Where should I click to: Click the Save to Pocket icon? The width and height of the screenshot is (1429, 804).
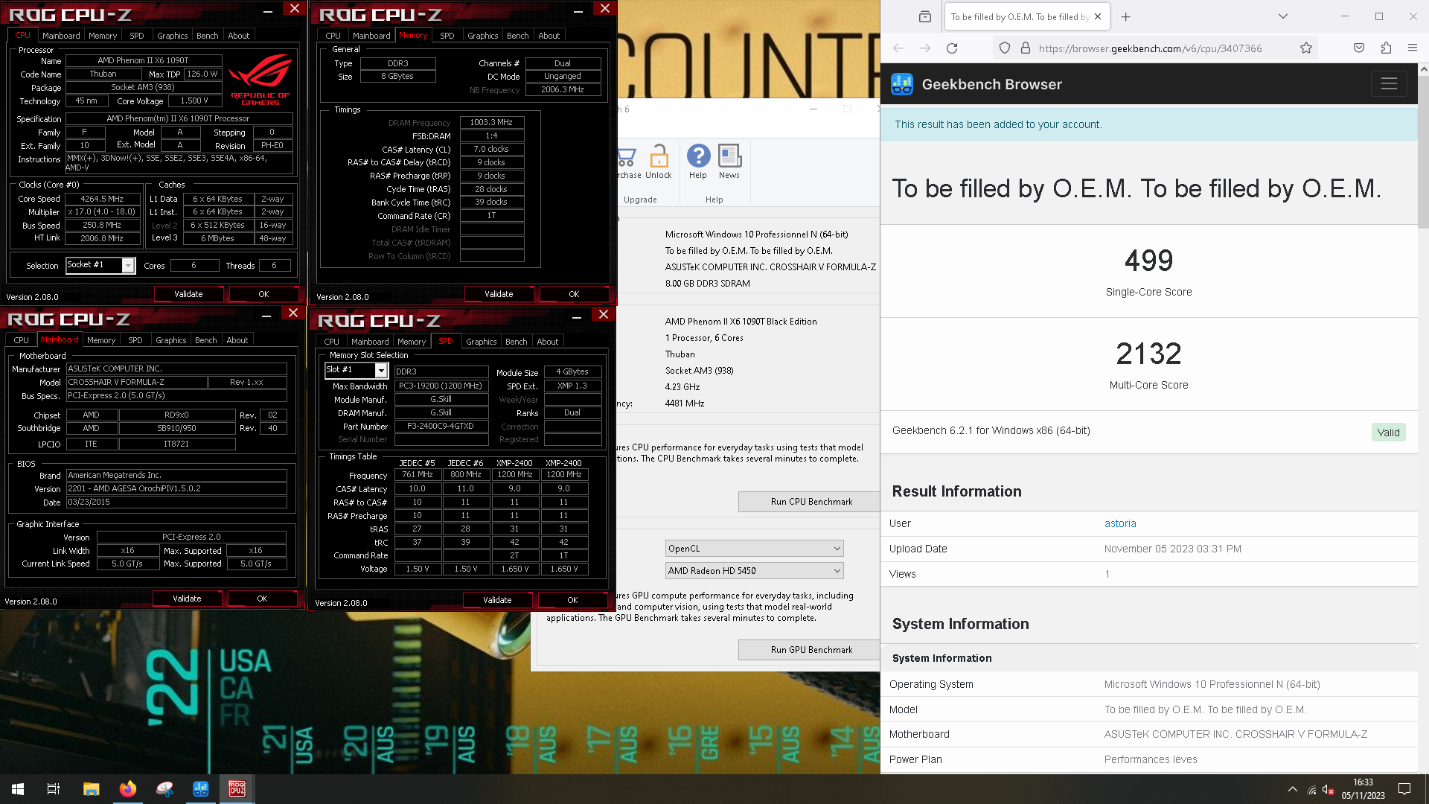click(1359, 48)
